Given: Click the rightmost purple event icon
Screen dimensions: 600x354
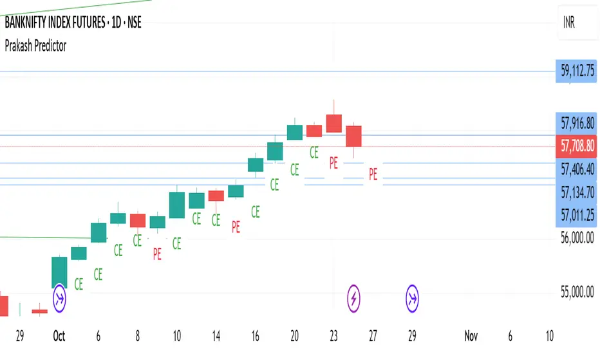Looking at the screenshot, I should click(x=413, y=297).
